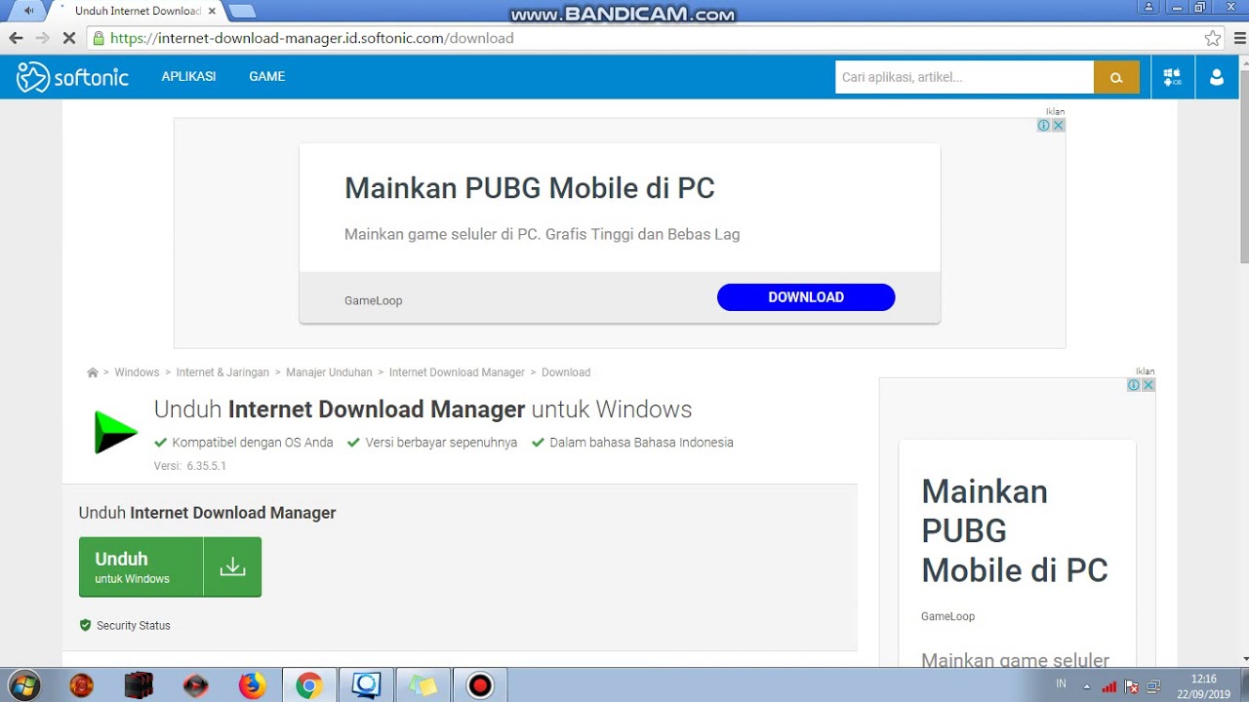Click the muted tab speaker icon
This screenshot has height=702, width=1249.
coord(27,11)
